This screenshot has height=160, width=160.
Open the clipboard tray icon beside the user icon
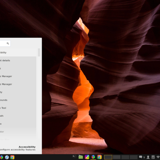[153, 157]
